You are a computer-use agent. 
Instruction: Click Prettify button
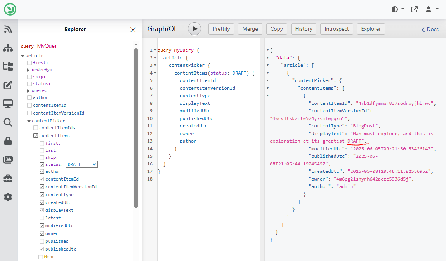pyautogui.click(x=221, y=29)
